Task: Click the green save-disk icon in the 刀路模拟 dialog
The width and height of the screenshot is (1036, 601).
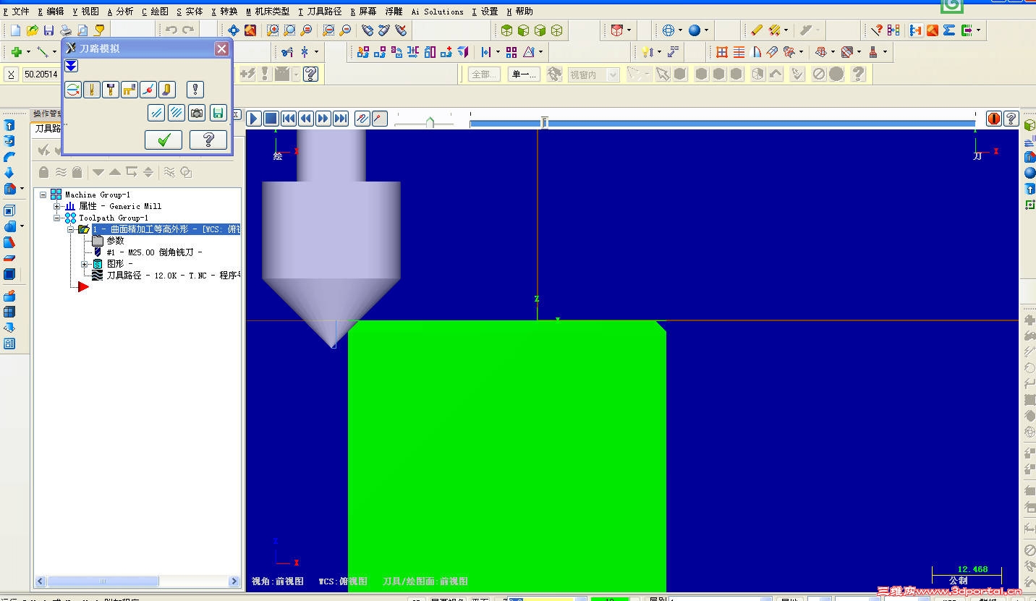Action: click(218, 113)
